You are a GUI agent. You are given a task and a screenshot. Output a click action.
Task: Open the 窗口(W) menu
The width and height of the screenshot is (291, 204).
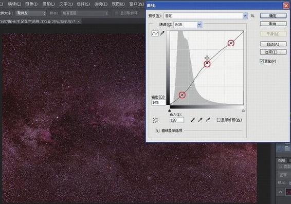tap(136, 4)
